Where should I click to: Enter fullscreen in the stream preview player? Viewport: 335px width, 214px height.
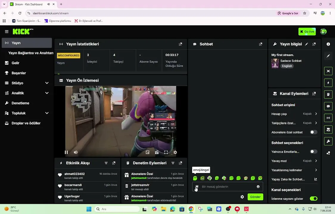166,152
